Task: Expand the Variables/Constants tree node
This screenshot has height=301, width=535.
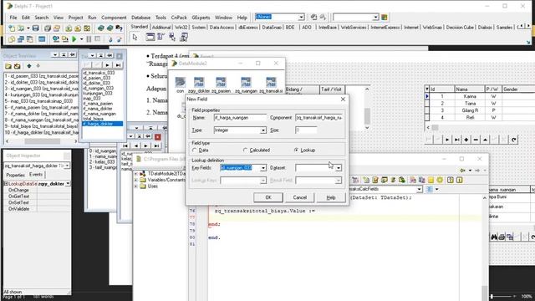Action: (x=136, y=180)
